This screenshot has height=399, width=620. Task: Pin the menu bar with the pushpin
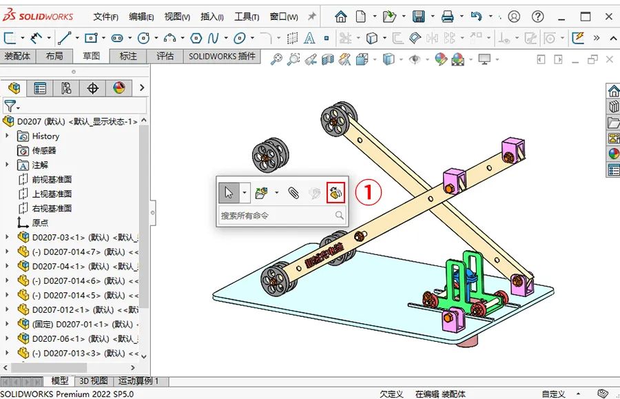pos(312,17)
